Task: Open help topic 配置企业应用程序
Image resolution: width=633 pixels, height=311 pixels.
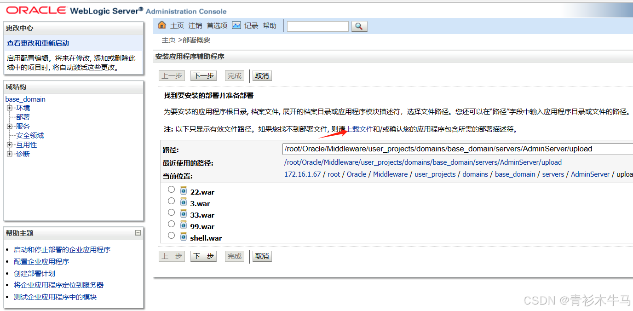Action: coord(41,262)
